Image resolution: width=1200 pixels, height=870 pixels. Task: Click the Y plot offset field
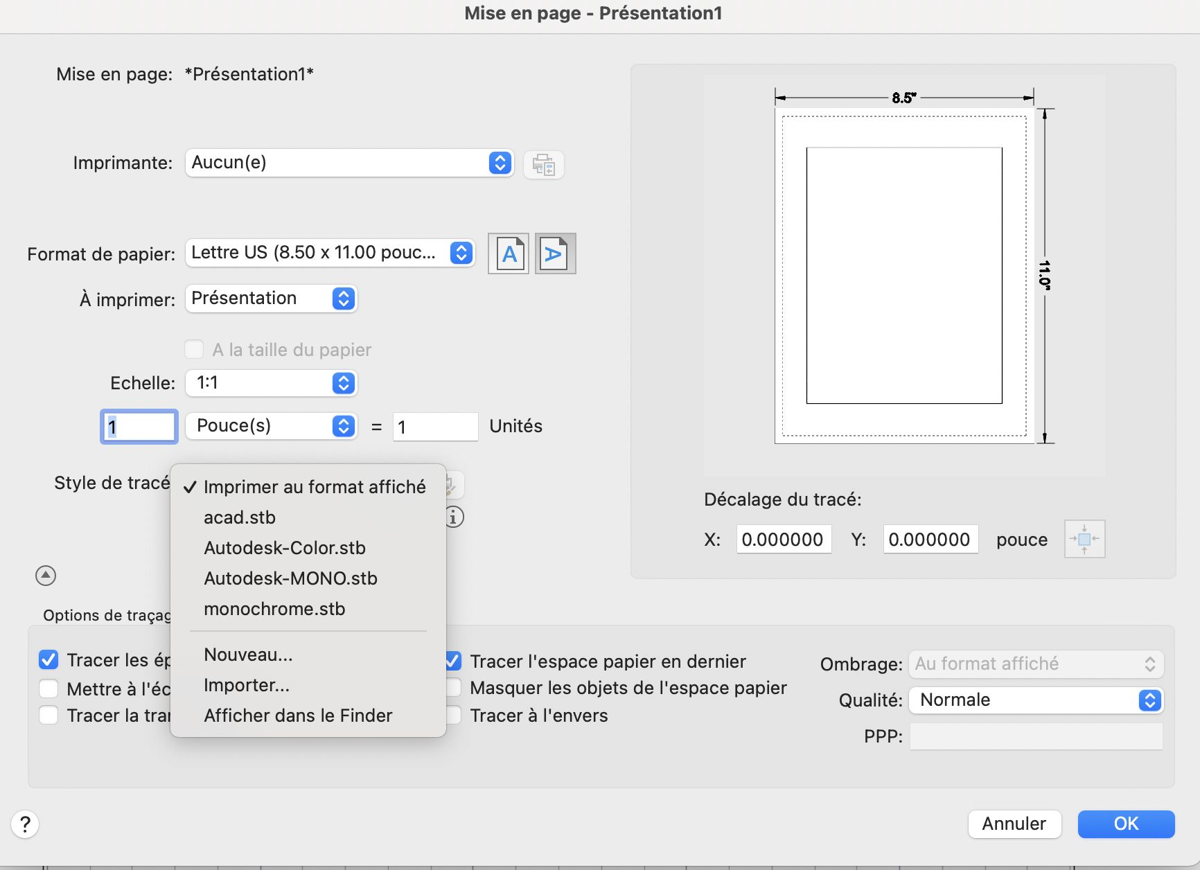[x=930, y=539]
